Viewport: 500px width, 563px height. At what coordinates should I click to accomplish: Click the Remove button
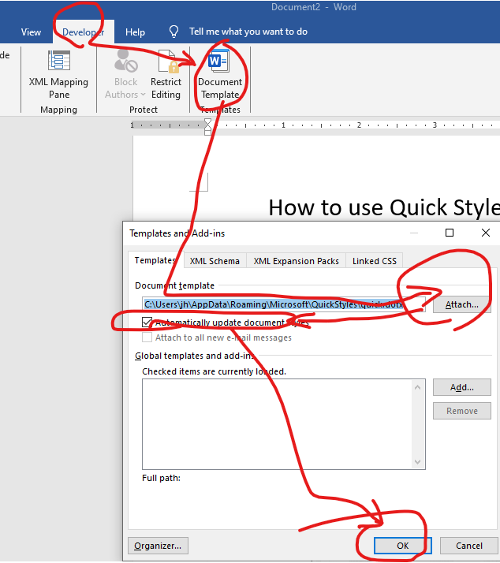pos(462,411)
